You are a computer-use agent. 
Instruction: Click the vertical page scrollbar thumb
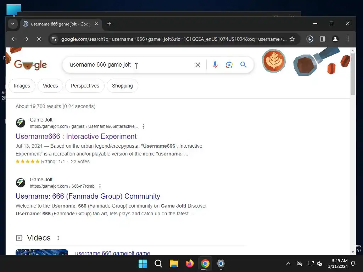(353, 74)
